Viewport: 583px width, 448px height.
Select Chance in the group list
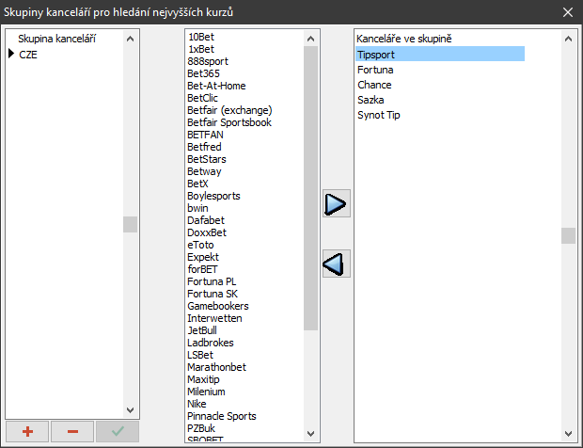[x=374, y=85]
